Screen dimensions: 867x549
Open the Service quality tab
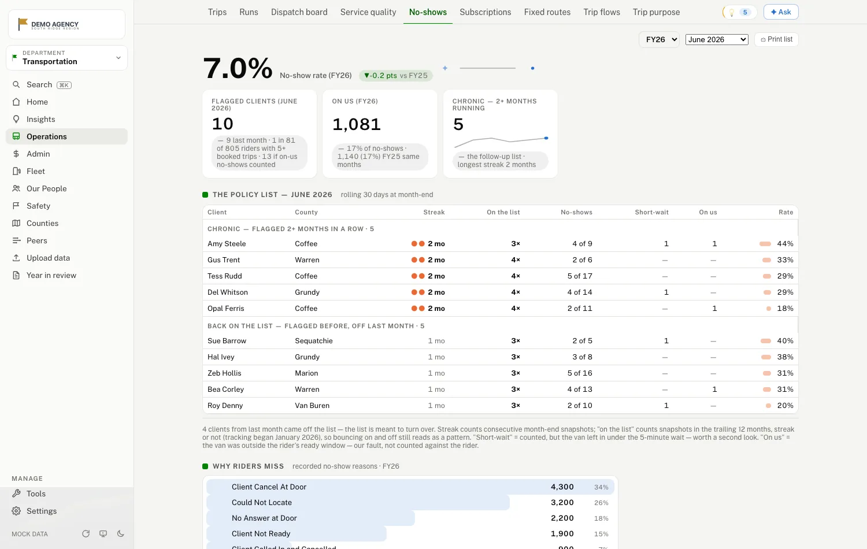pyautogui.click(x=368, y=12)
